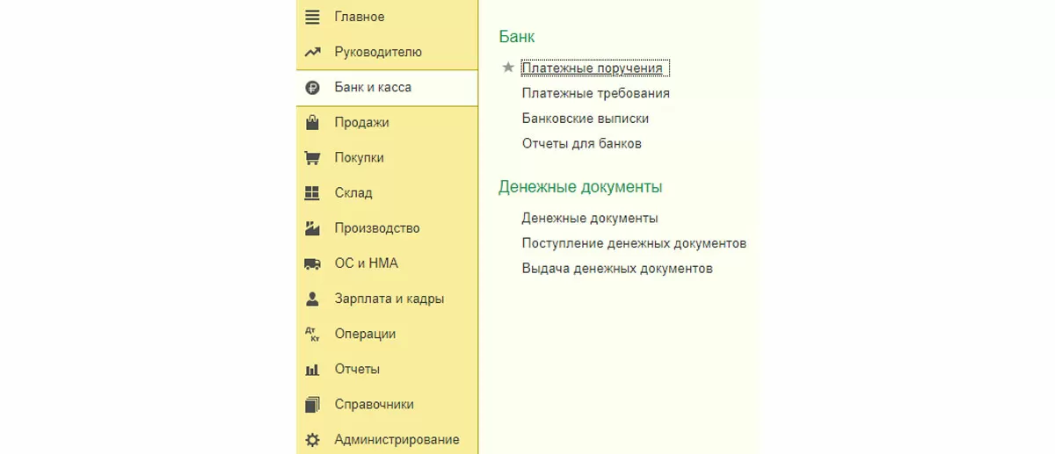The height and width of the screenshot is (454, 1055).
Task: Click the ruble coin icon for Банк и касса
Action: [x=312, y=88]
